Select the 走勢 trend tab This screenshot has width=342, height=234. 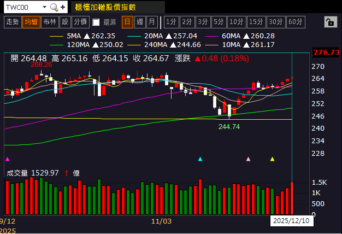[x=13, y=22]
